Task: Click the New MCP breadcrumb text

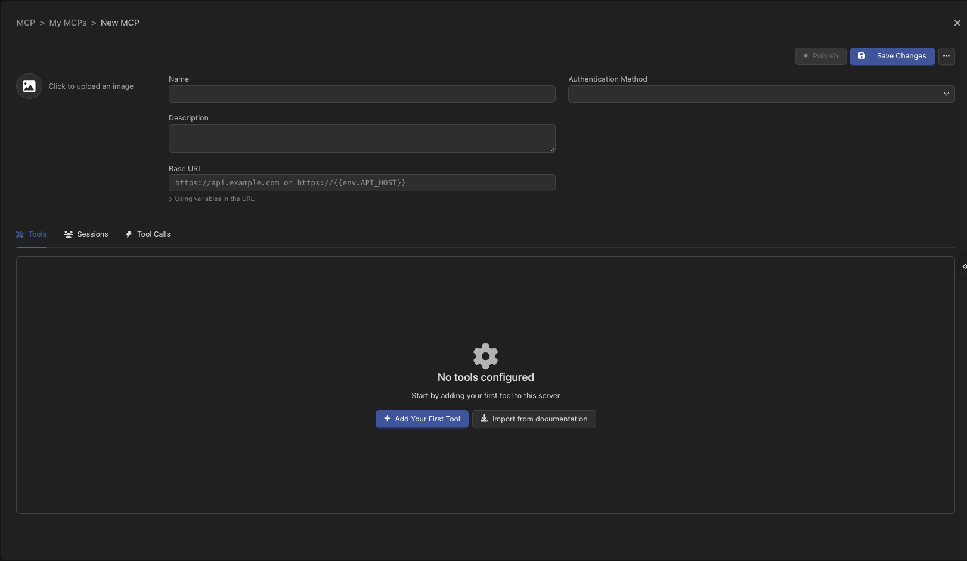Action: (120, 23)
